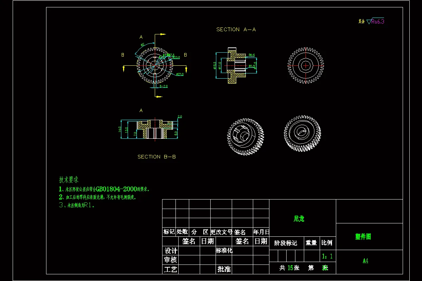Click the "14.0" height dimension

pos(120,129)
